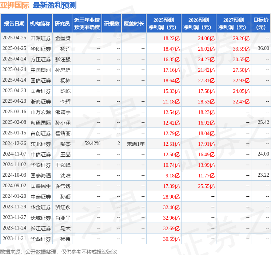Click 21.18亿 forecast value
271x255 pixels.
(x=171, y=101)
